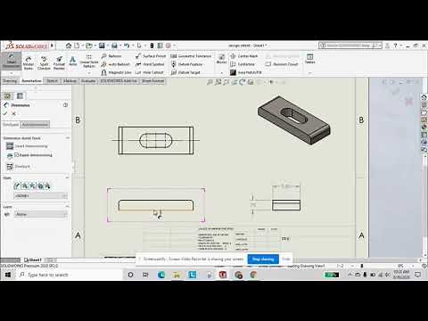Add a Balloon annotation
This screenshot has width=428, height=321.
111,56
